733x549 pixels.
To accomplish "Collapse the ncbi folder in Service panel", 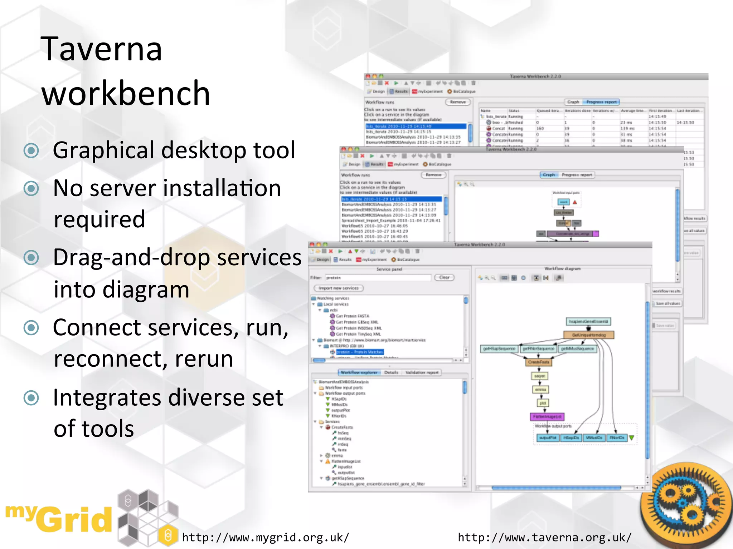I will coord(320,310).
